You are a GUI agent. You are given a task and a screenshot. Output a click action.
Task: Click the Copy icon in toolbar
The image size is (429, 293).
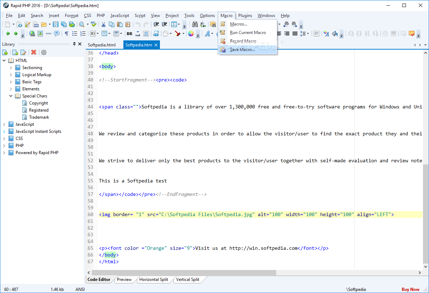112,24
